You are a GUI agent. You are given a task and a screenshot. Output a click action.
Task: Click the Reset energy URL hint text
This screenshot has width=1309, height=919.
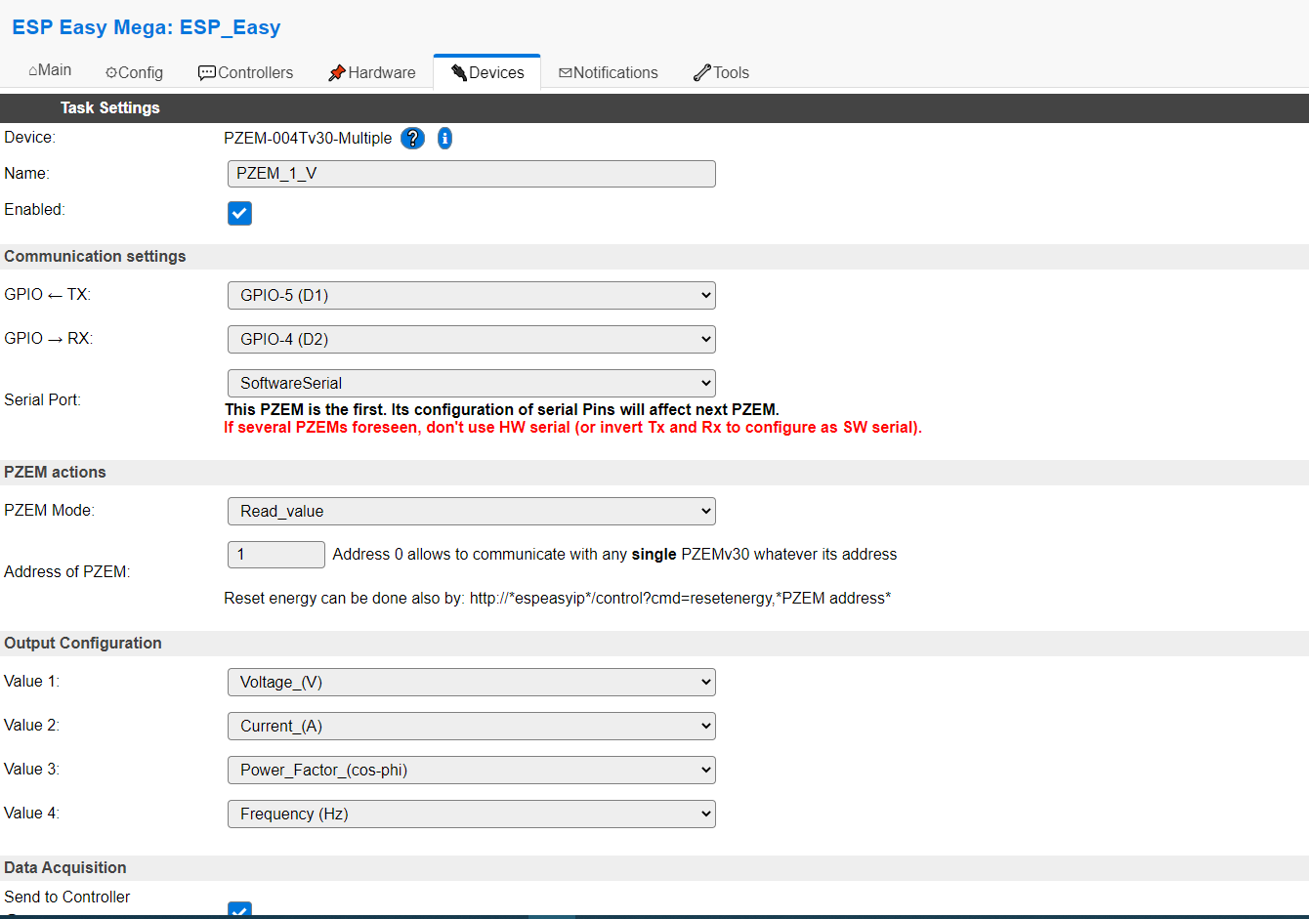click(x=557, y=599)
